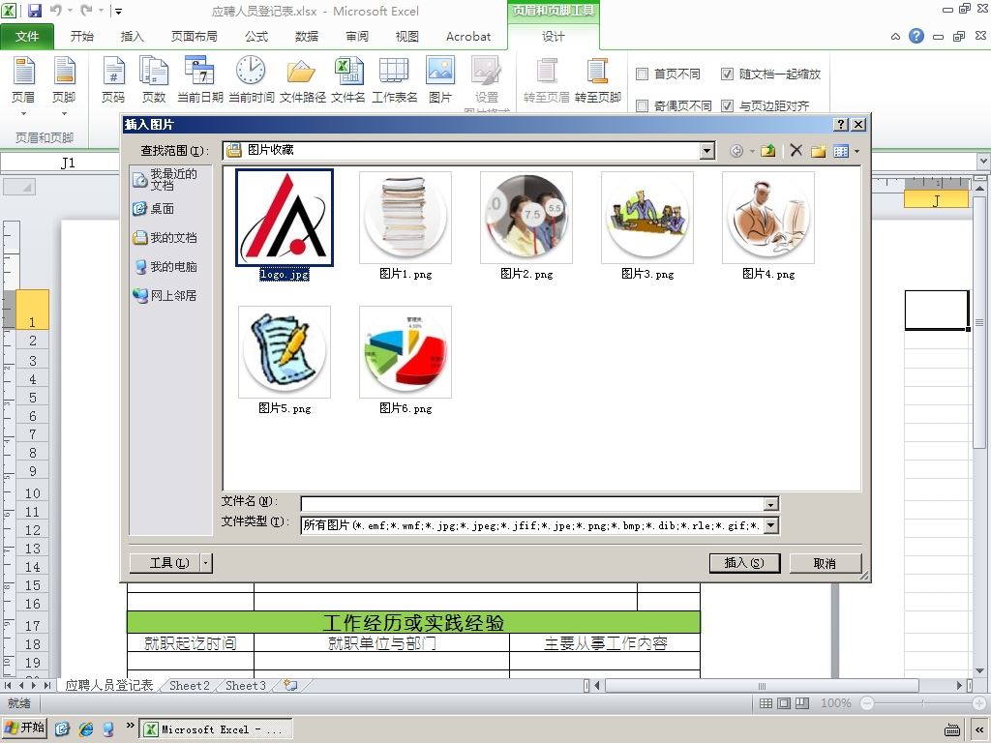Open quick access toolbar customize dropdown
This screenshot has width=991, height=743.
tap(118, 12)
